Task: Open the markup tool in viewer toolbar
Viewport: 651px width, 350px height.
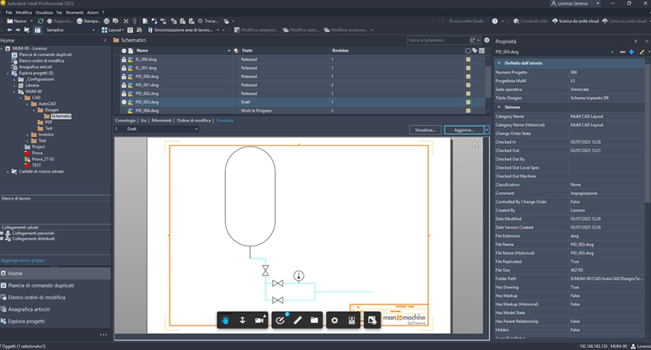Action: pos(280,320)
